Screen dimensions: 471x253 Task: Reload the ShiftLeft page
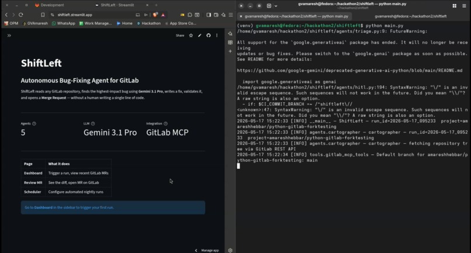[x=20, y=15]
